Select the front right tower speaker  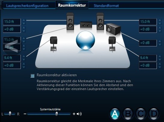[100, 21]
